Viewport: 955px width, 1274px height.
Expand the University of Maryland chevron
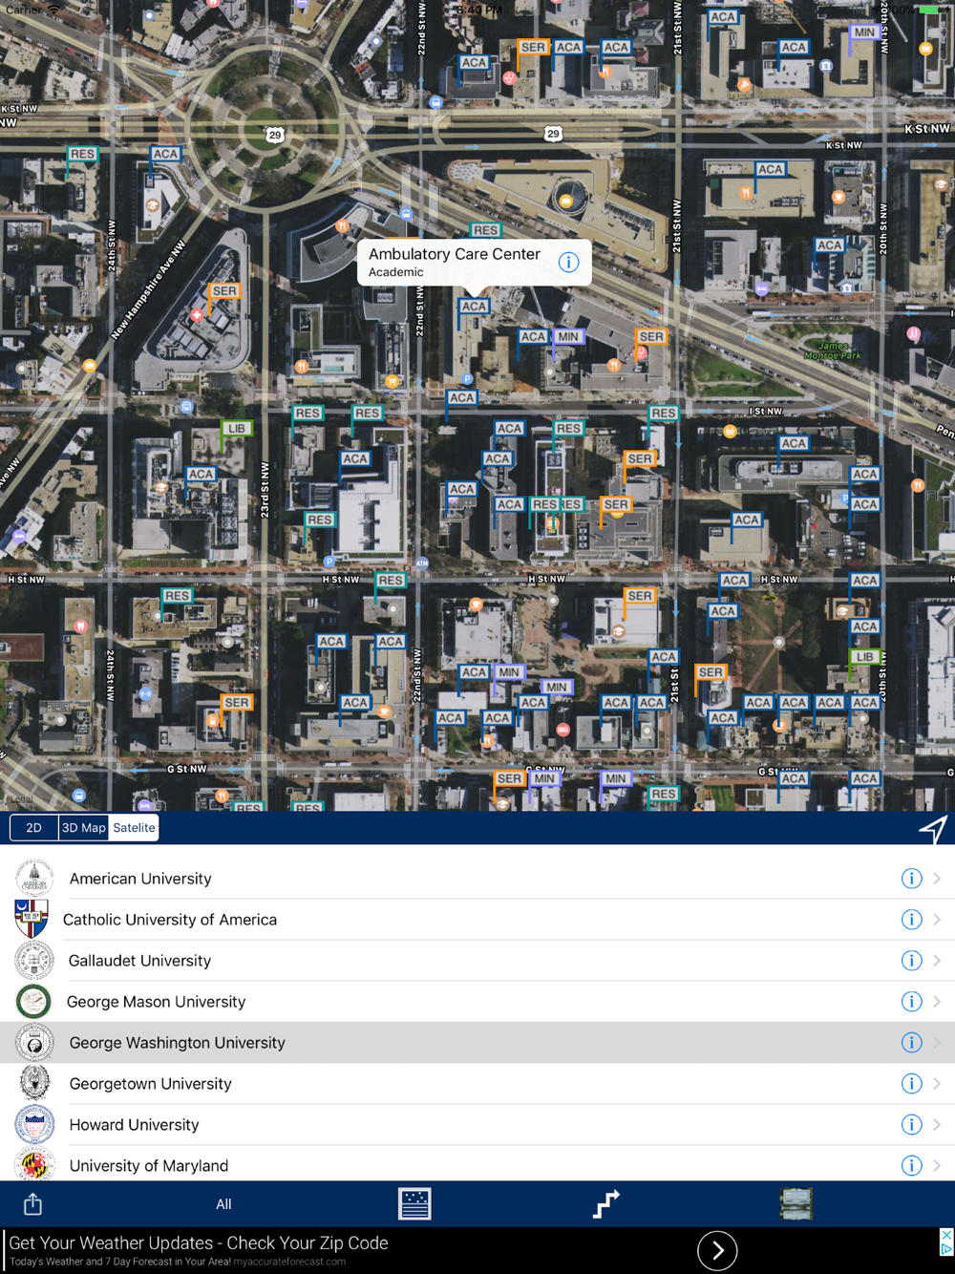pyautogui.click(x=937, y=1166)
